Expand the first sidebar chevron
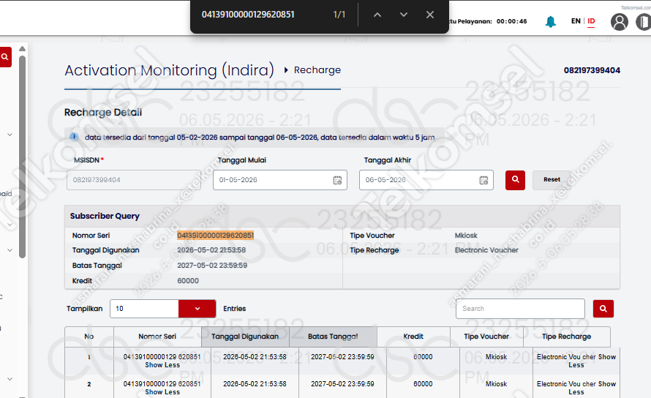 tap(10, 135)
